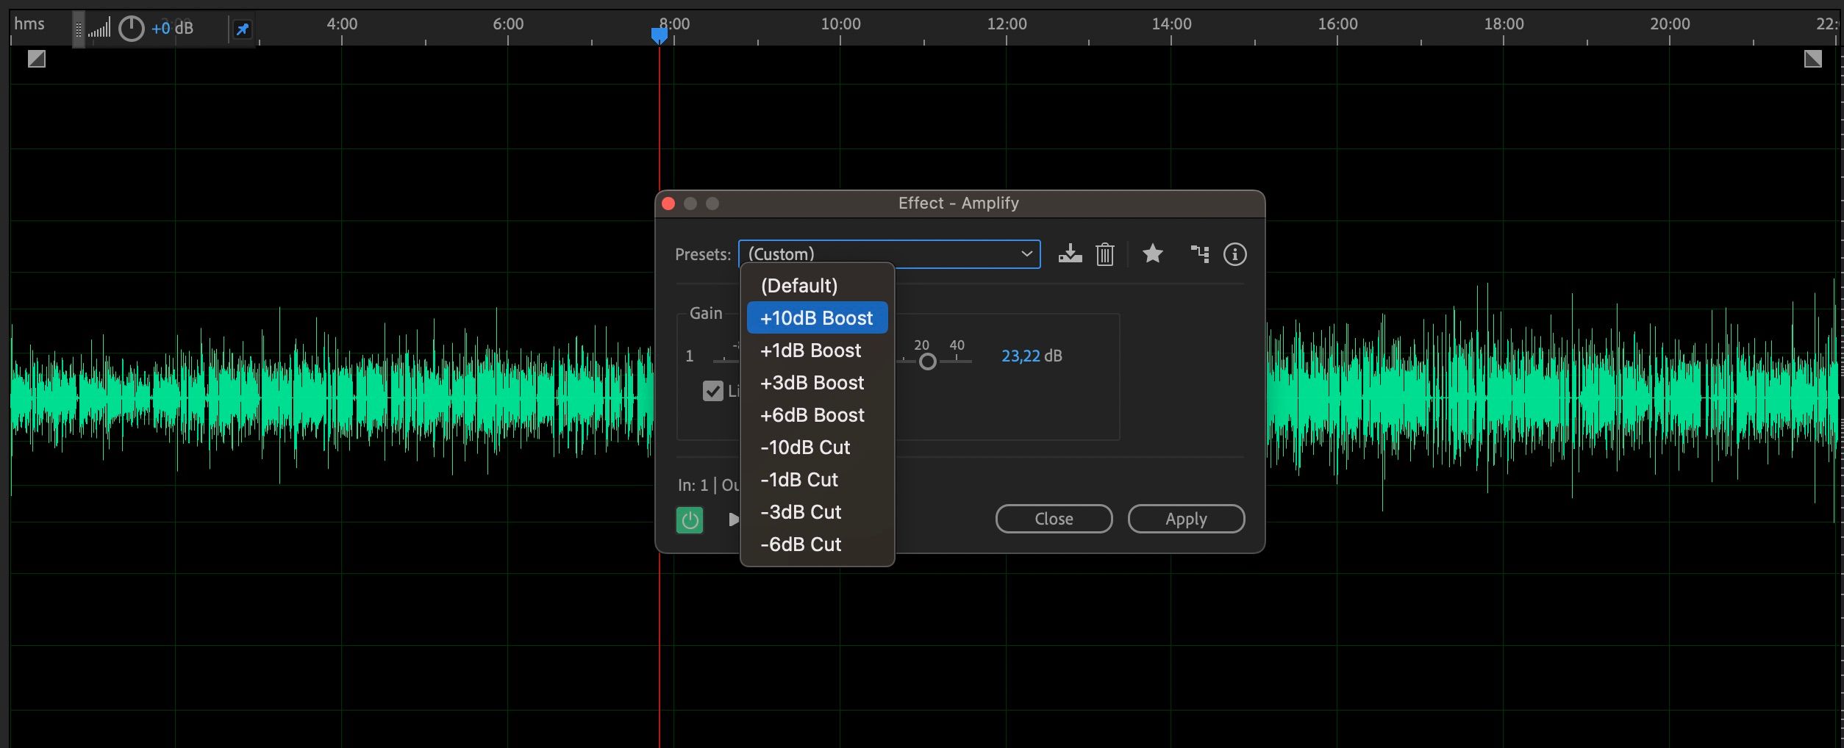Click the pin HUD icon
This screenshot has height=748, width=1844.
[x=242, y=29]
